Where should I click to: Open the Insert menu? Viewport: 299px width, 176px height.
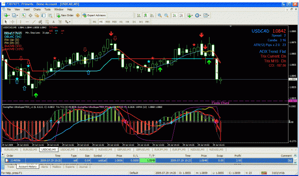pyautogui.click(x=27, y=10)
